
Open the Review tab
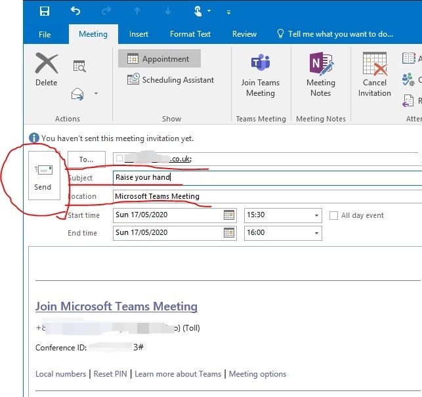click(x=244, y=34)
